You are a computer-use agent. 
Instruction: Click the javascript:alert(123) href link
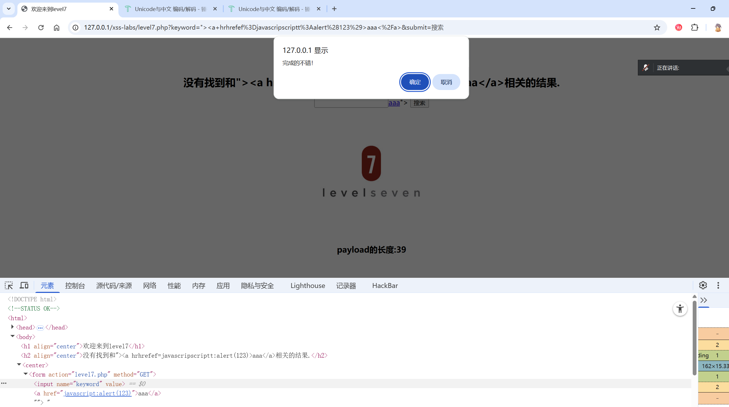[98, 393]
